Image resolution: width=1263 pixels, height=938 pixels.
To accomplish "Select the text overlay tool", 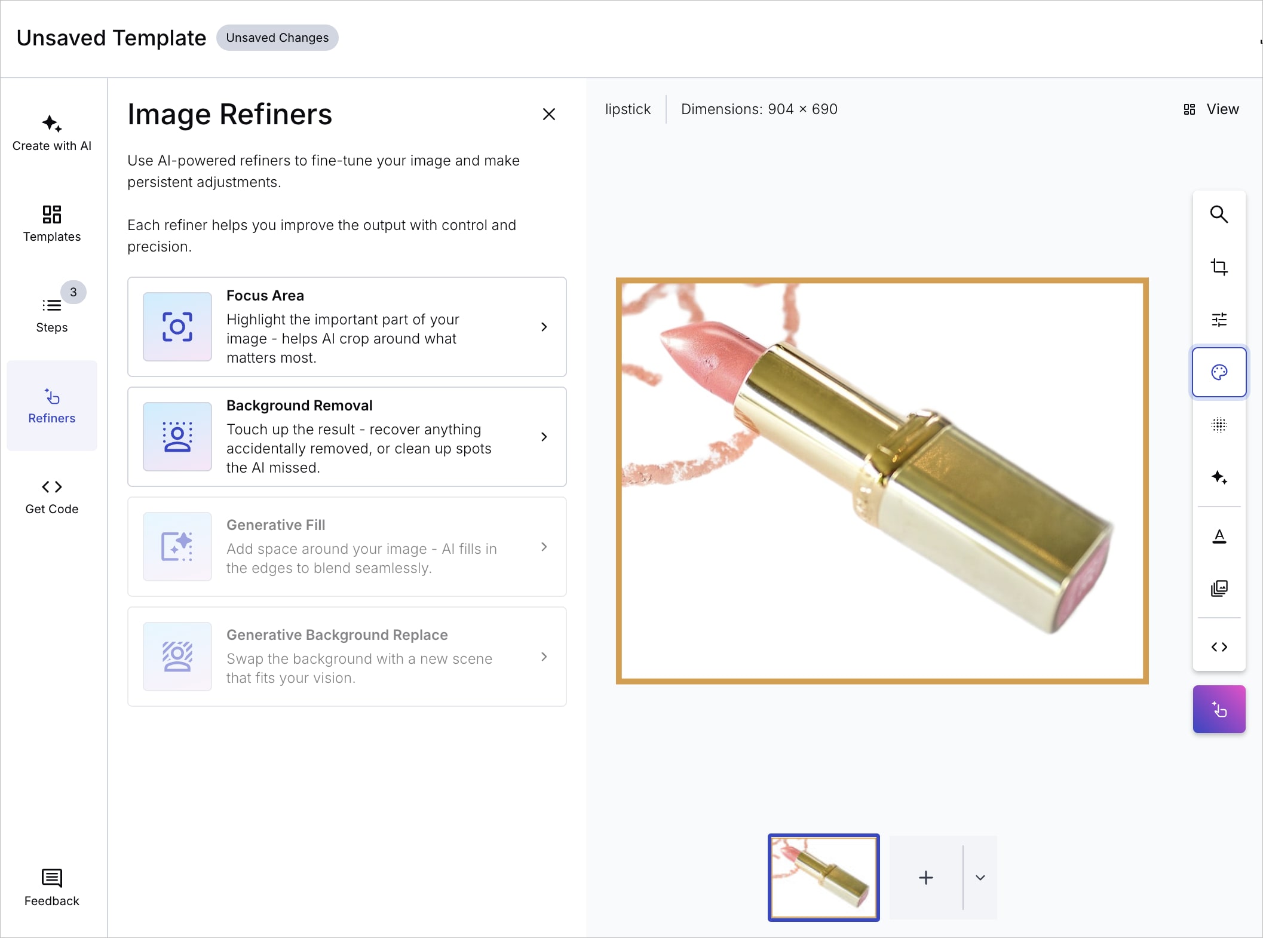I will [1219, 537].
